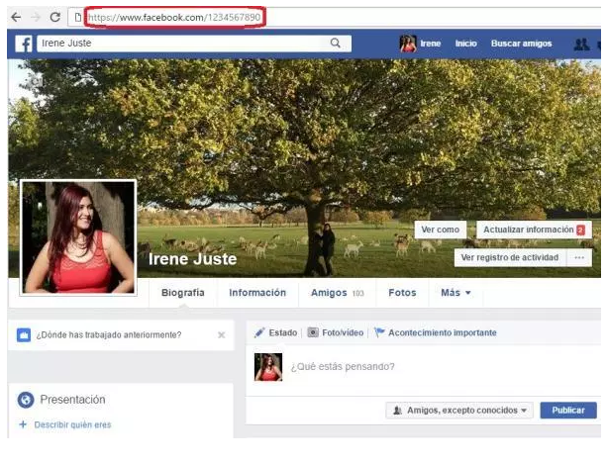Reload the page with the refresh icon

click(55, 17)
